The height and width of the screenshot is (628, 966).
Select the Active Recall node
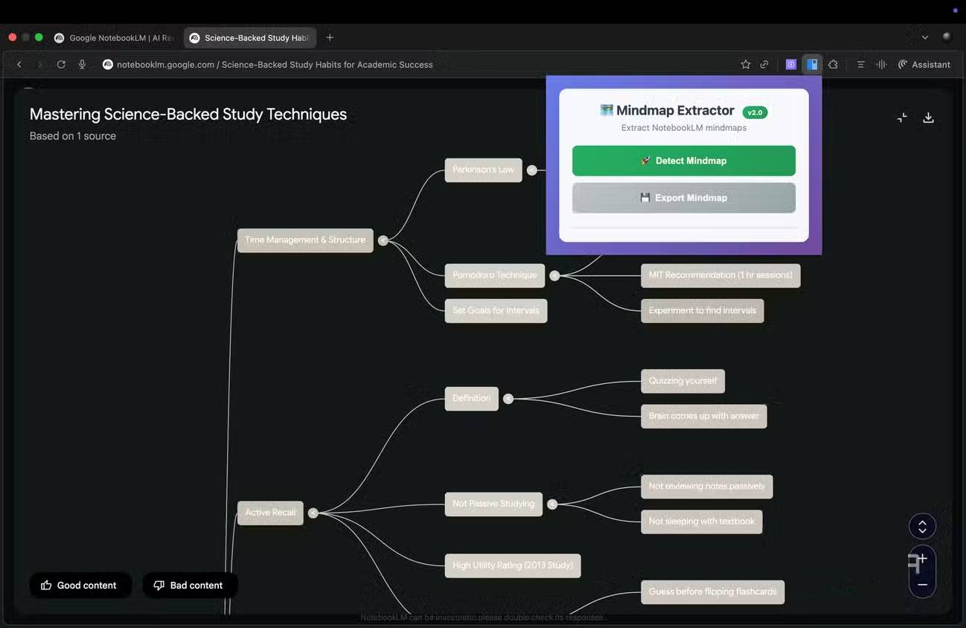click(270, 513)
